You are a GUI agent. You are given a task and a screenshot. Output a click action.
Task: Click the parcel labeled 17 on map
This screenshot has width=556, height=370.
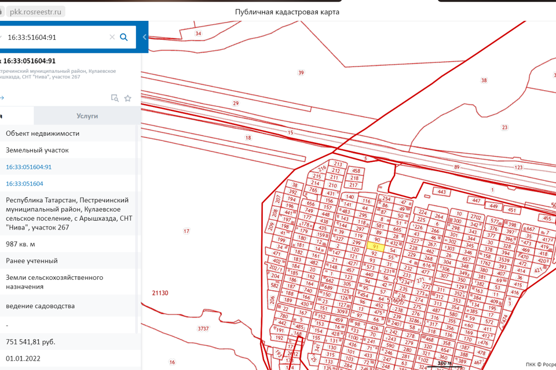click(186, 231)
